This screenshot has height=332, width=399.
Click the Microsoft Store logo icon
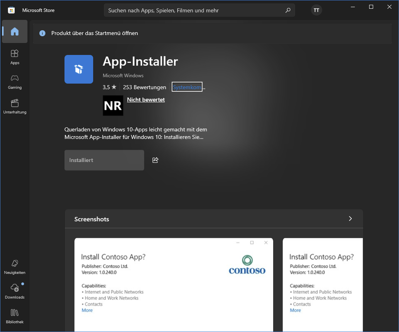tap(11, 10)
